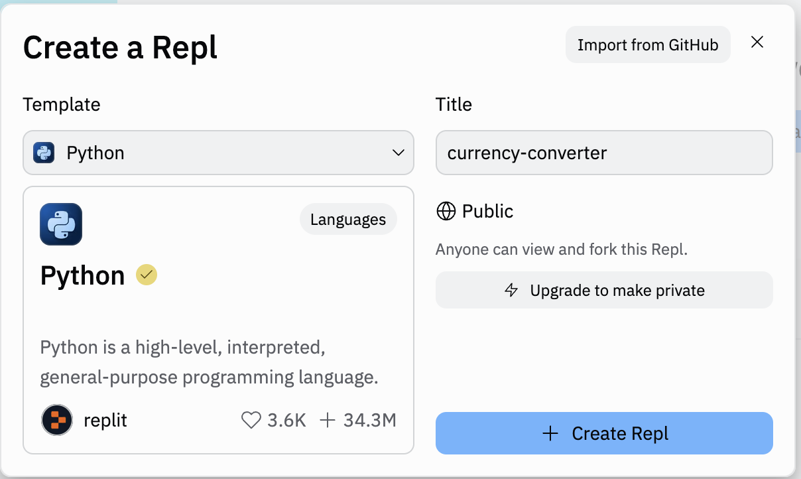Click the Languages tag
This screenshot has width=801, height=479.
pyautogui.click(x=348, y=220)
